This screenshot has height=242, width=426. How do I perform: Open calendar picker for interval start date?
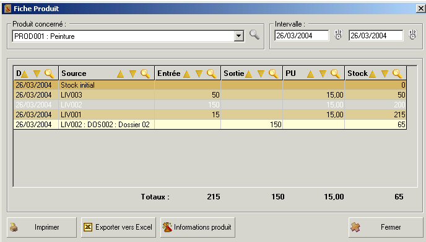338,35
